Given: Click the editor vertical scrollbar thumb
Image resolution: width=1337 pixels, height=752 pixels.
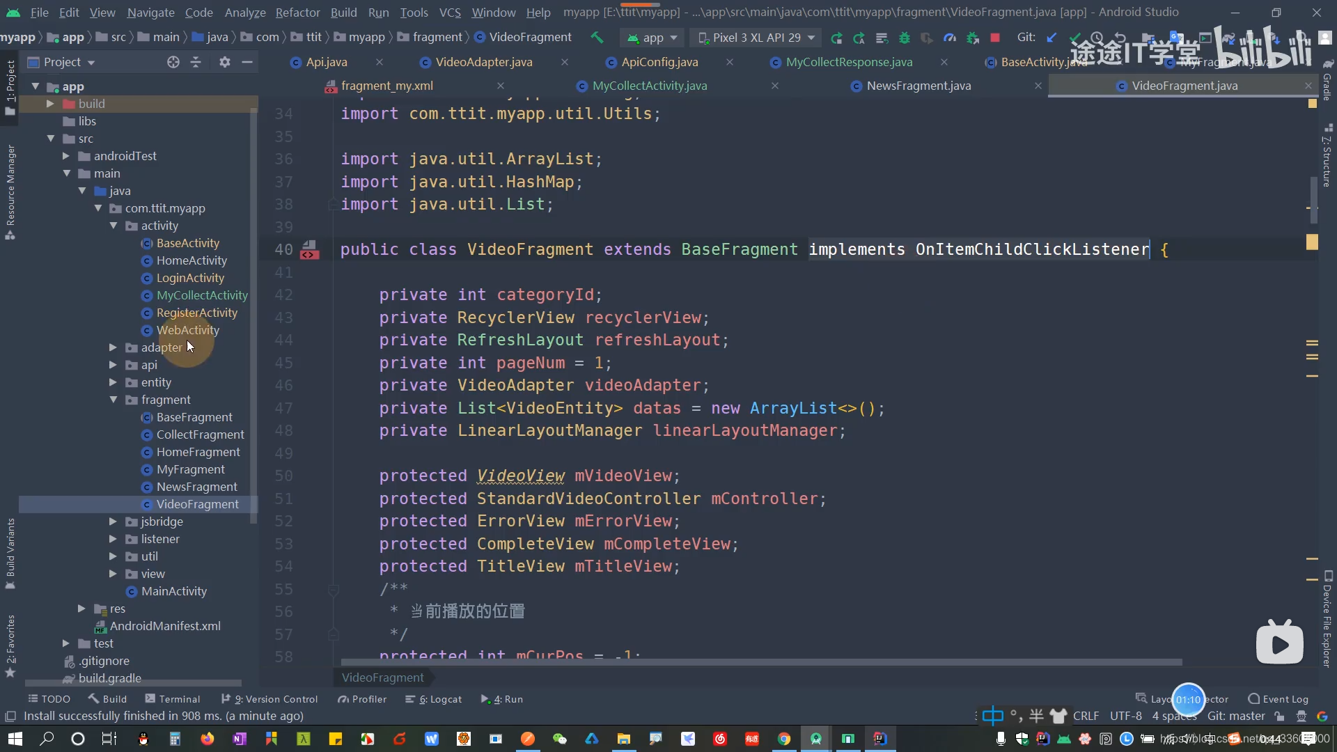Looking at the screenshot, I should pyautogui.click(x=1313, y=200).
